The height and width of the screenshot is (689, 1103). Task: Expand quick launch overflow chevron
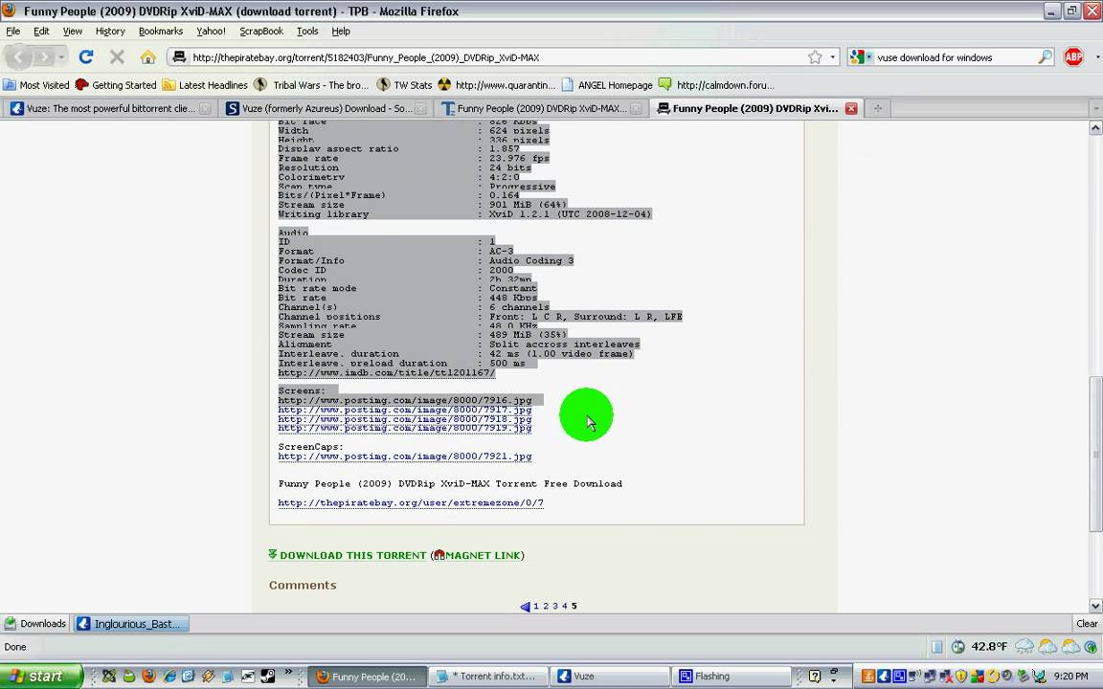point(288,672)
